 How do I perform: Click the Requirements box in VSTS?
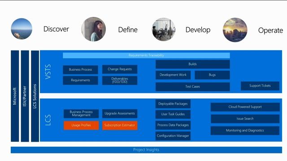point(80,80)
